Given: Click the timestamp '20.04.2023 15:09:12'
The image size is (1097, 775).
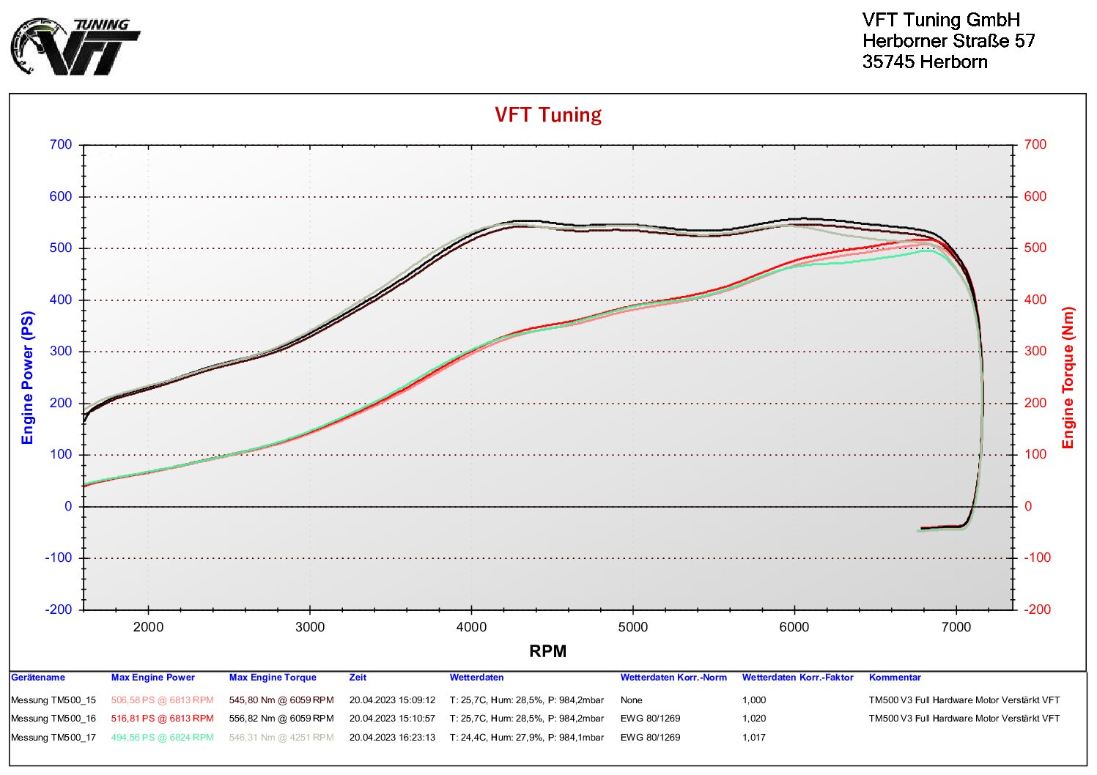Looking at the screenshot, I should pyautogui.click(x=392, y=700).
